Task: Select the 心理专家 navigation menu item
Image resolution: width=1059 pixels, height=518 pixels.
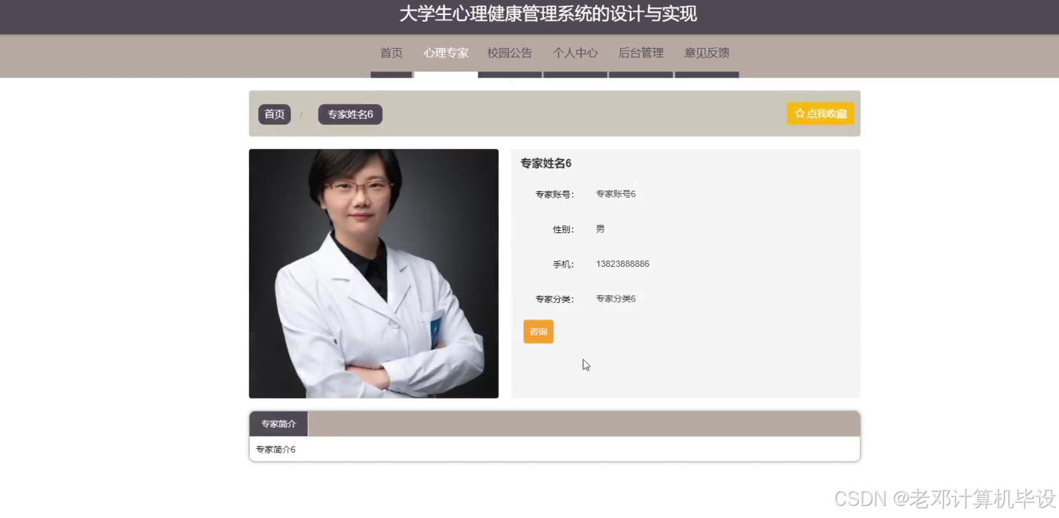Action: coord(446,53)
